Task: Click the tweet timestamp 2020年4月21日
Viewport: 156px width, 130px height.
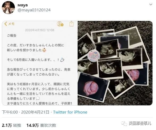Action: pos(35,112)
